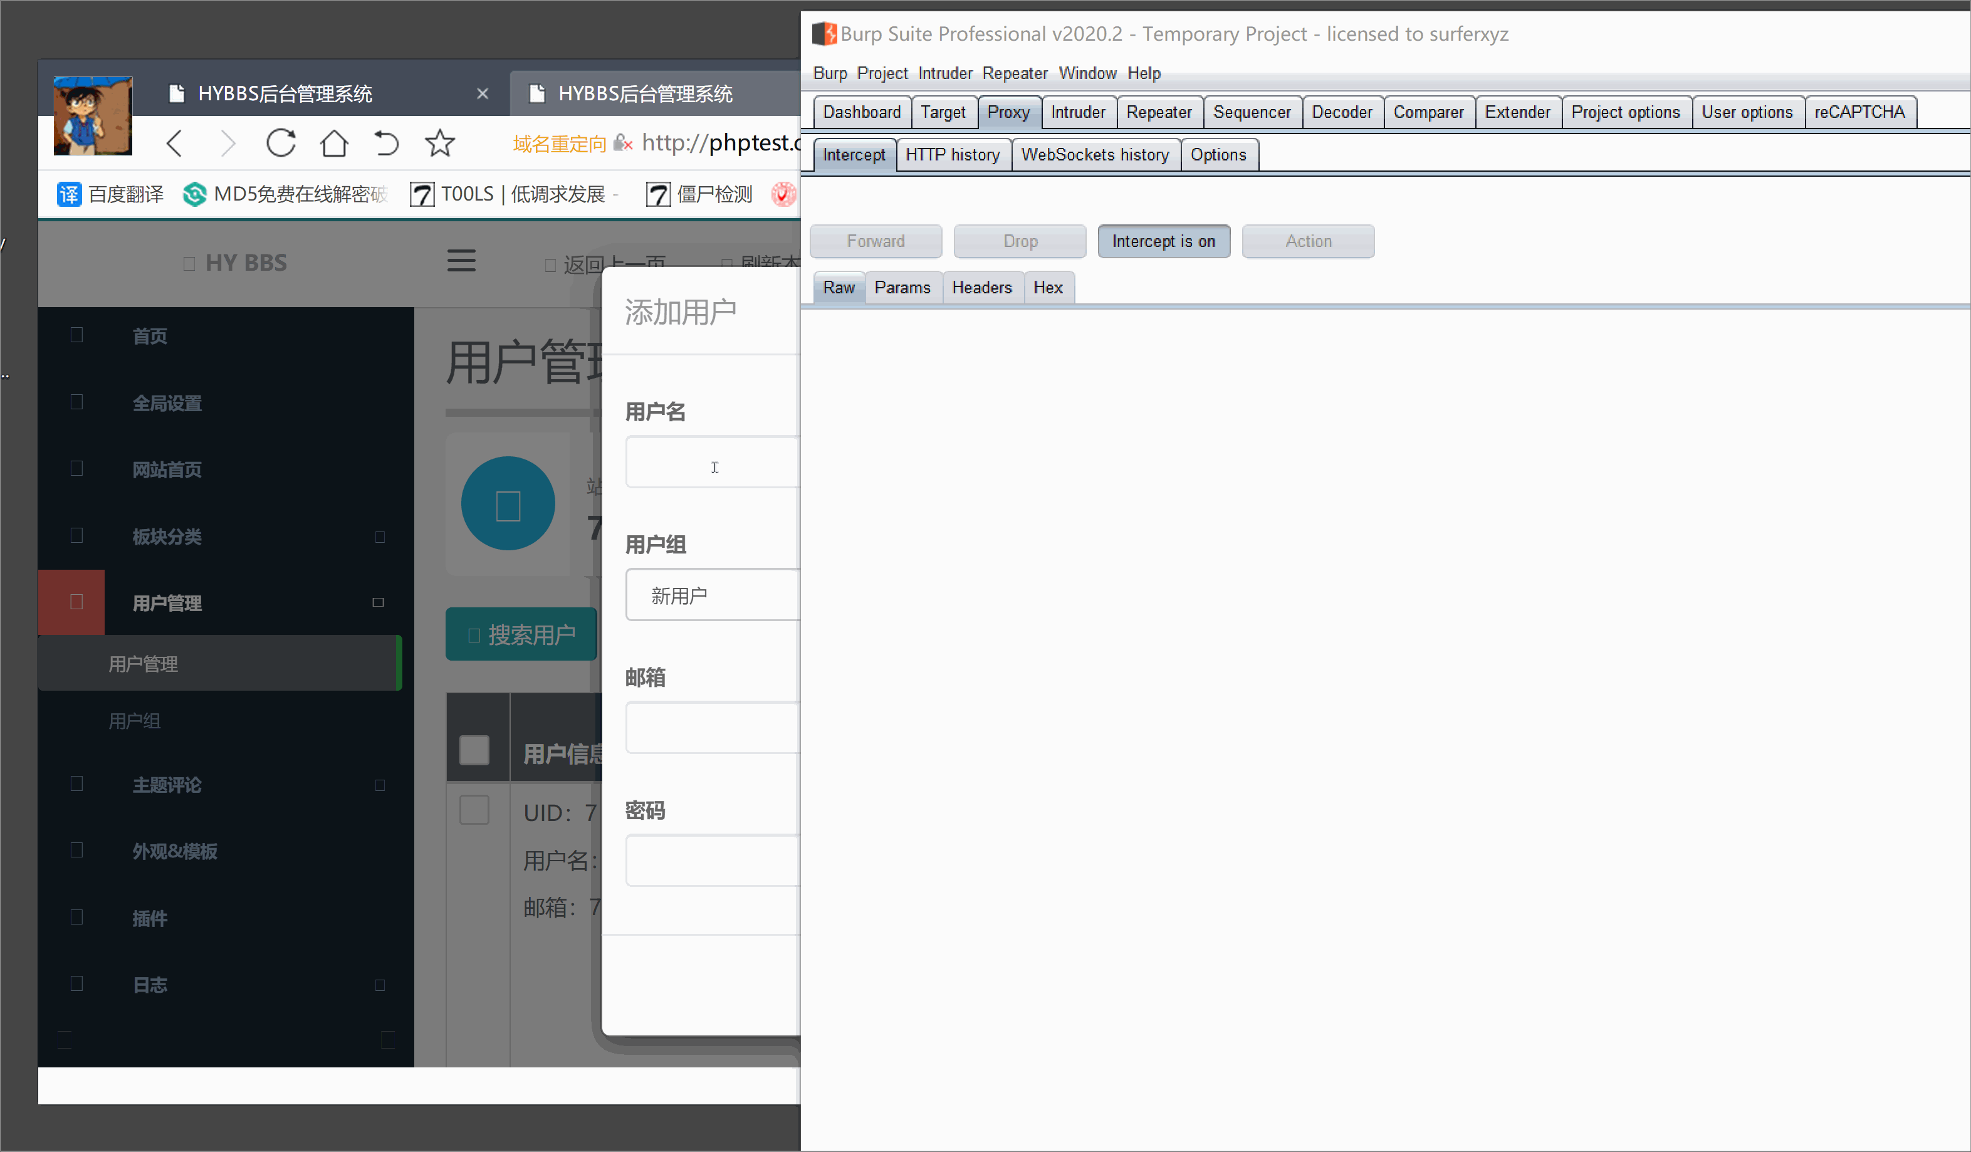This screenshot has width=1971, height=1152.
Task: Select the Raw tab in Proxy intercept
Action: coord(837,286)
